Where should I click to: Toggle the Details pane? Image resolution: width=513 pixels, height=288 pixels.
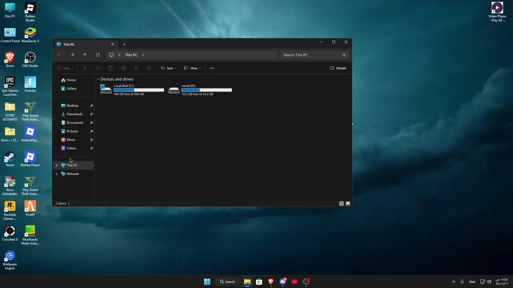pyautogui.click(x=338, y=68)
